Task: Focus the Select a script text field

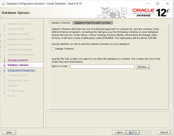Action: tap(102, 67)
